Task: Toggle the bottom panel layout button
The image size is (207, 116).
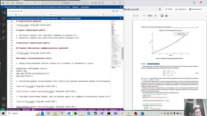Action: click(x=99, y=3)
